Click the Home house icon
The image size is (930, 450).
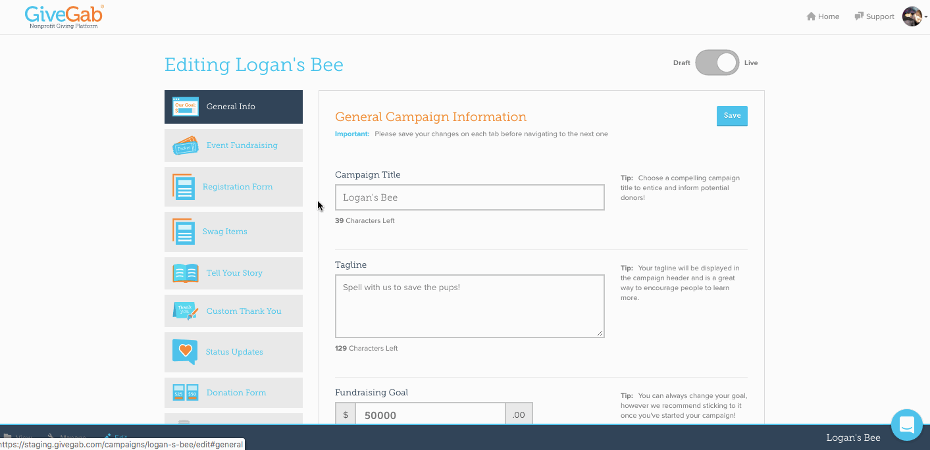(x=811, y=16)
